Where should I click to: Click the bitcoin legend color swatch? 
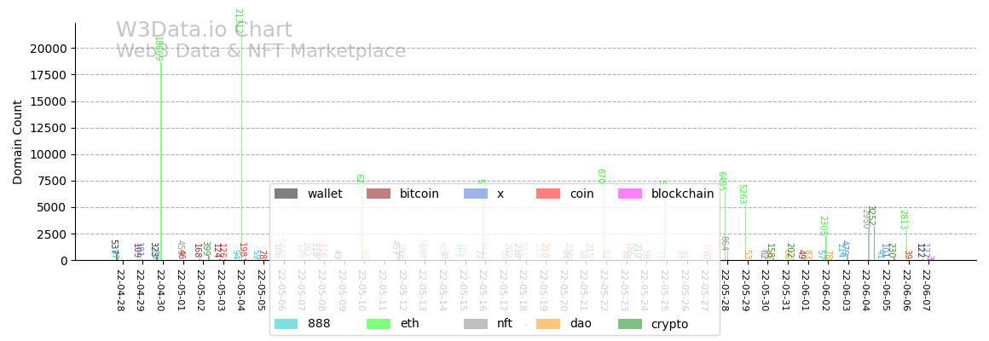pos(379,194)
